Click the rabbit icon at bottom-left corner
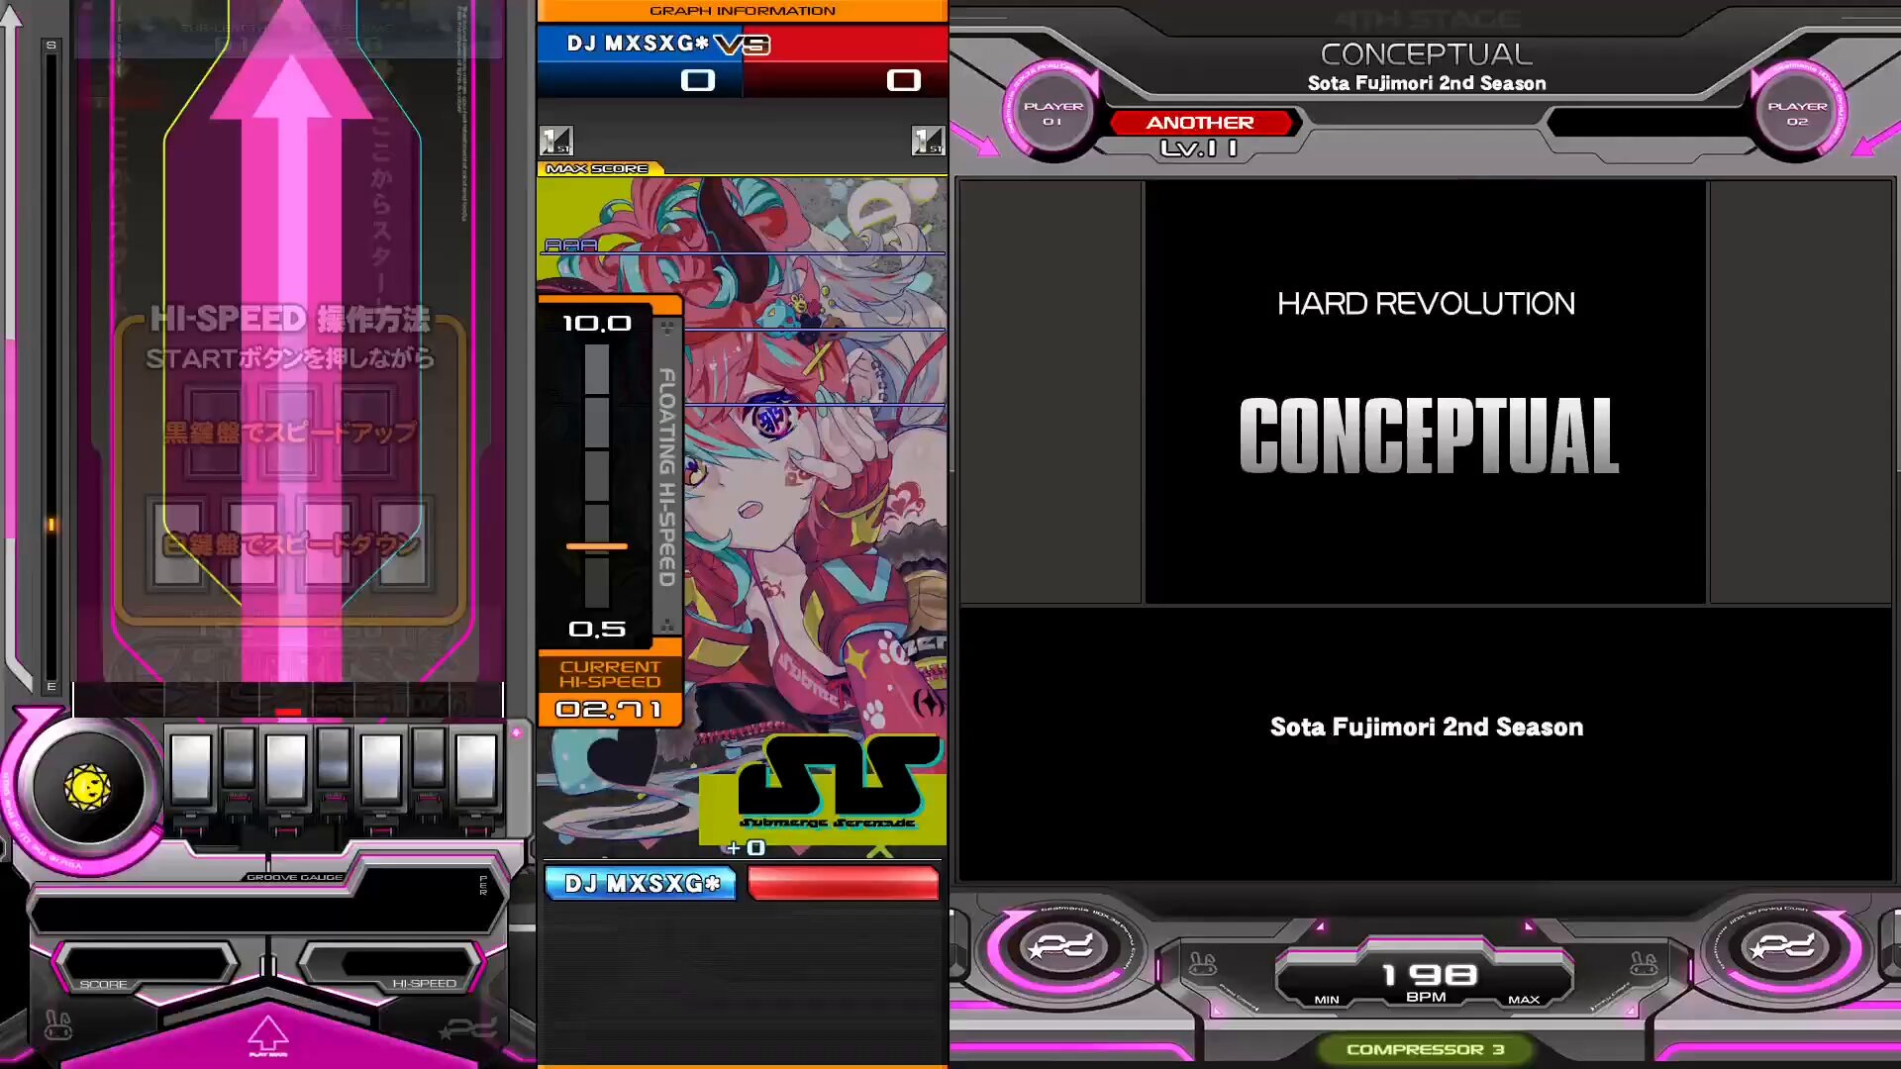Image resolution: width=1901 pixels, height=1069 pixels. point(58,1025)
